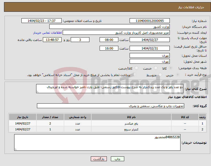Toggle the اسناد خزانه اسلامی payment checkbox
Screen dimensions: 211x166
click(134, 74)
